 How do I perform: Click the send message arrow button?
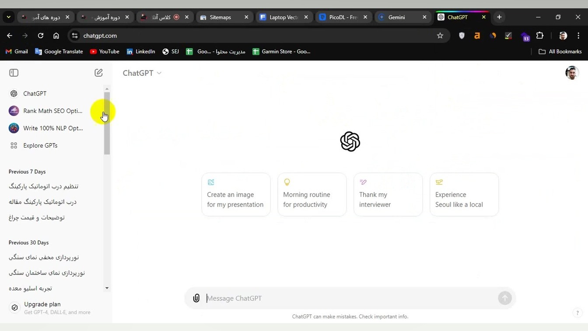pos(505,298)
